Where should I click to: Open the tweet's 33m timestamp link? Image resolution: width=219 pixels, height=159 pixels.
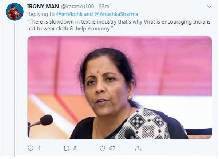coord(105,7)
